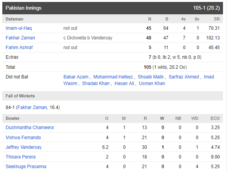Open Hasan Ali player link
The height and width of the screenshot is (172, 228).
(124, 83)
